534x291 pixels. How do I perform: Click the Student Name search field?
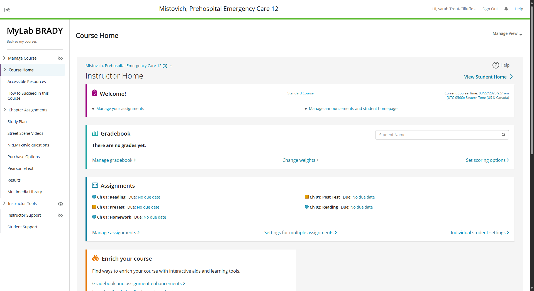(x=437, y=135)
